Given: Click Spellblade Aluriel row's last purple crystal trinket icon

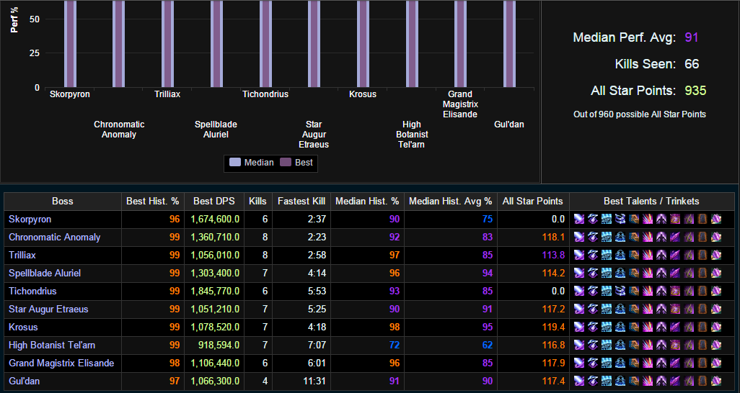Looking at the screenshot, I should (x=716, y=273).
